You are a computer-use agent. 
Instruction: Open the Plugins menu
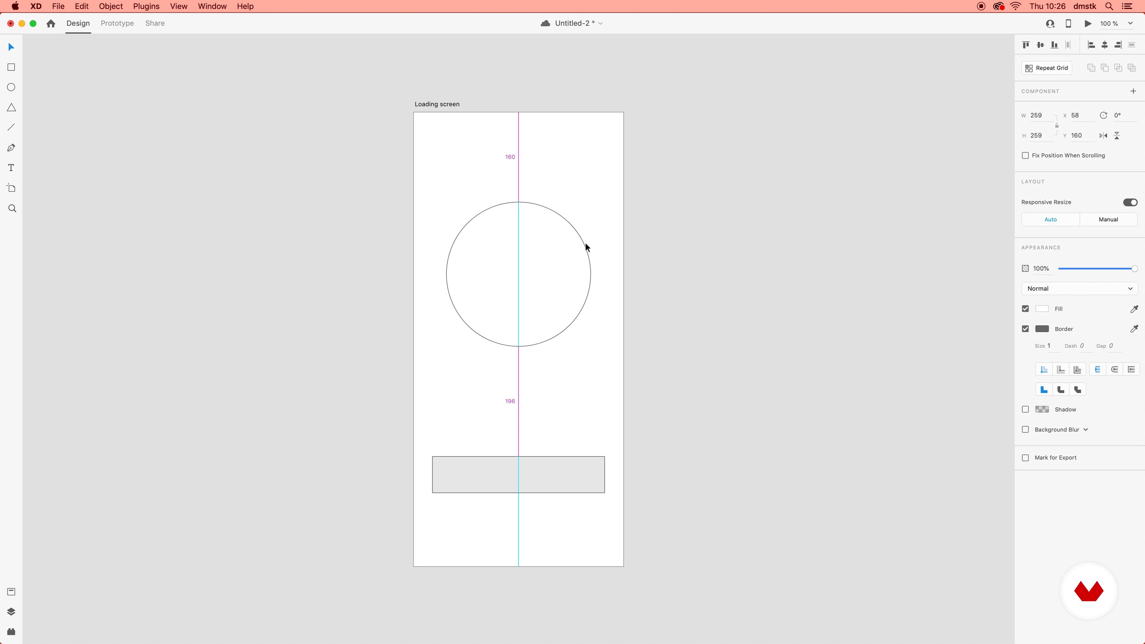(146, 6)
